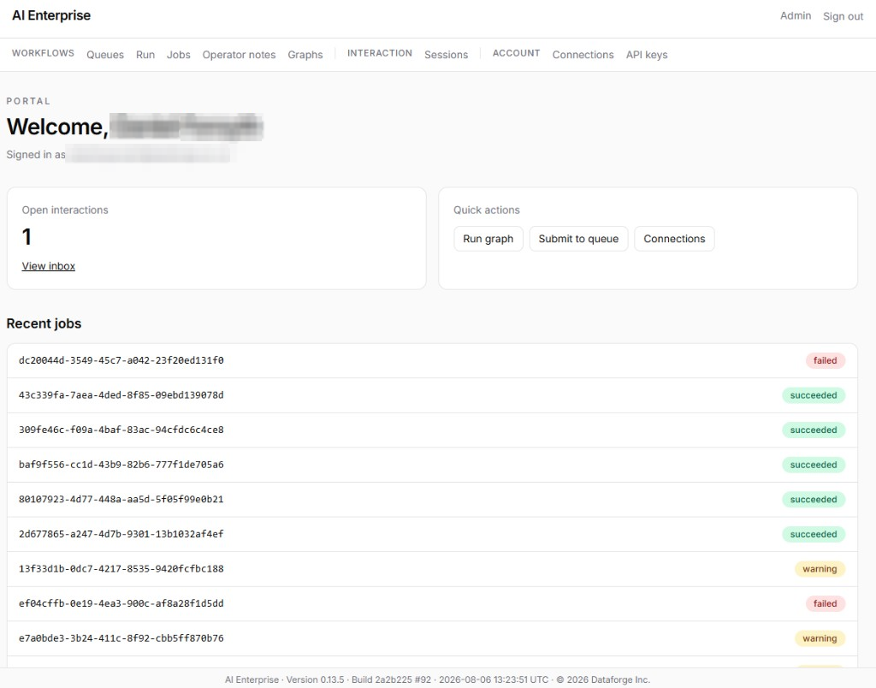Open the API keys page
876x688 pixels.
coord(647,55)
